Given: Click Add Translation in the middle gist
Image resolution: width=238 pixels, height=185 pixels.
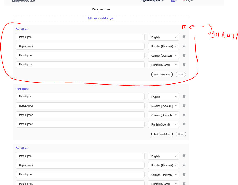Looking at the screenshot, I should 162,134.
